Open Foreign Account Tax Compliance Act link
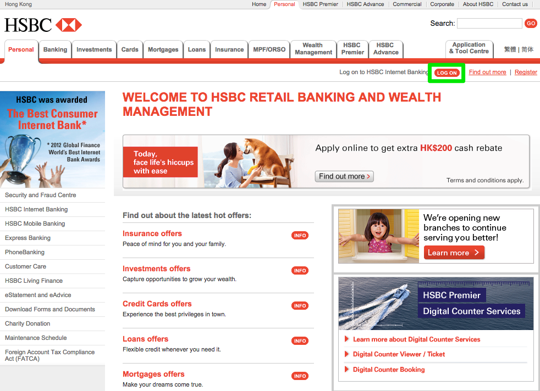Viewport: 540px width, 391px height. [x=49, y=355]
